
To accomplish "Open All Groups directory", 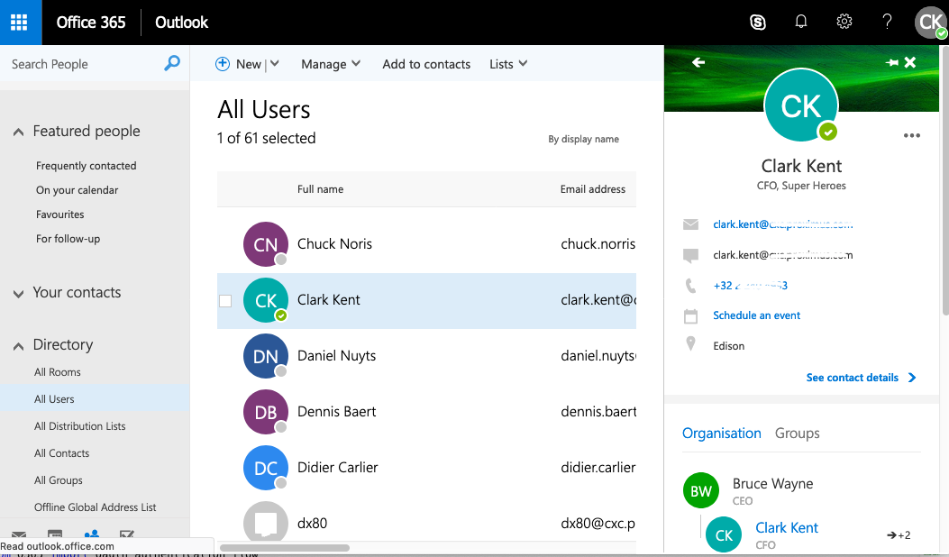I will click(58, 480).
